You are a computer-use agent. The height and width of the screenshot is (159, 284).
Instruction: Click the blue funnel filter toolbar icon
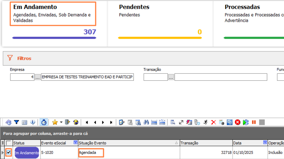[17, 122]
